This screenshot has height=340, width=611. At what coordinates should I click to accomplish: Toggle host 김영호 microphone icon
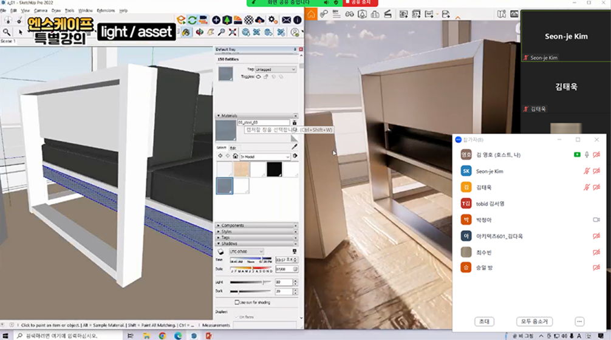pos(587,155)
